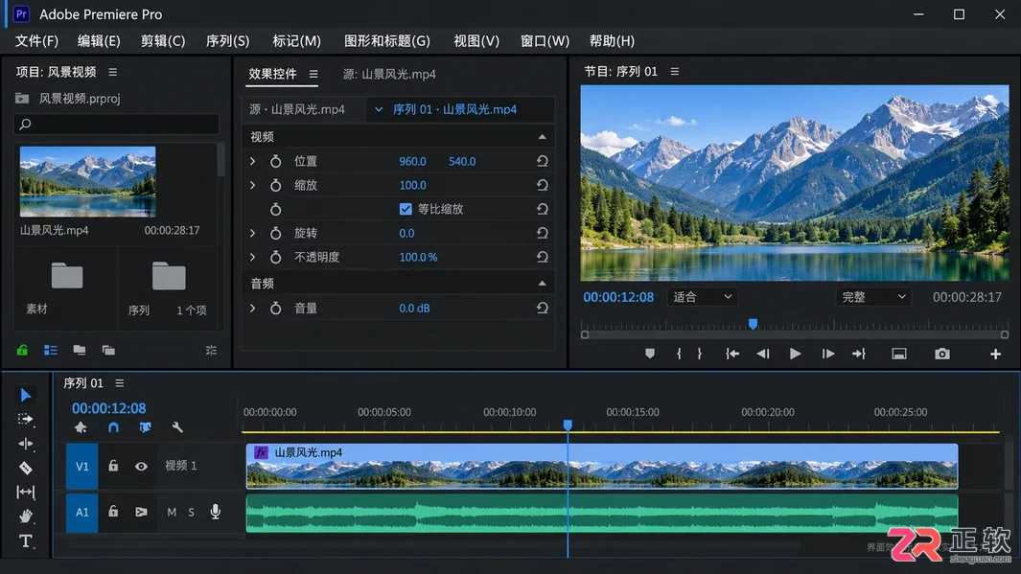Go to Out point
This screenshot has height=574, width=1021.
[859, 354]
